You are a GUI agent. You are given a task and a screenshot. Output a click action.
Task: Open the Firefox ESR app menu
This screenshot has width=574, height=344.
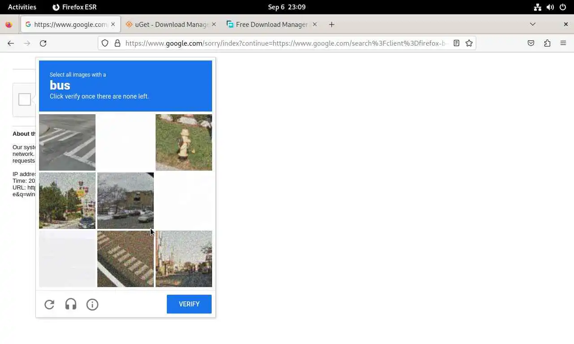pyautogui.click(x=74, y=7)
